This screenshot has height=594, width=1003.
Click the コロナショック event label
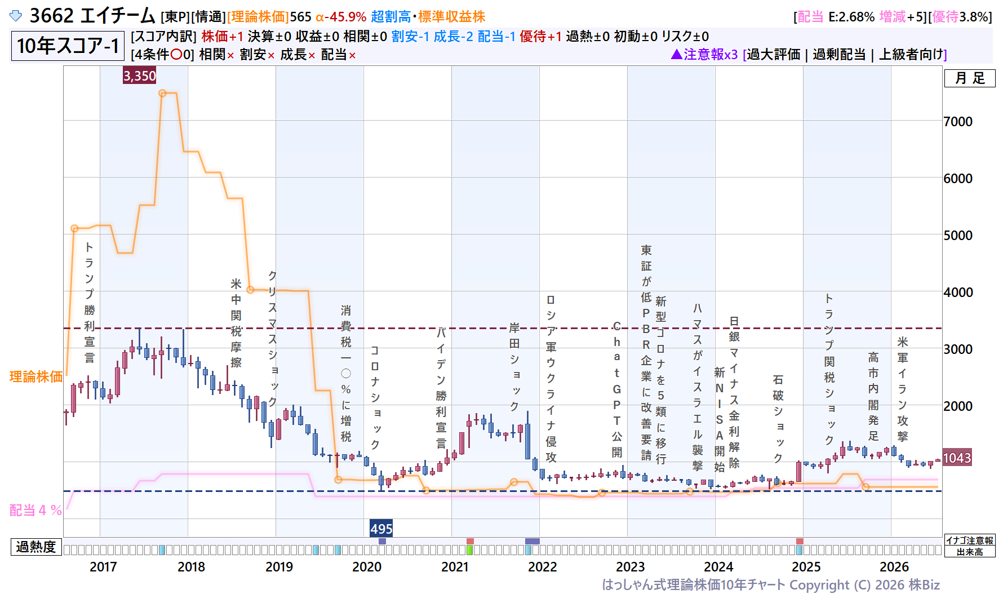point(375,397)
